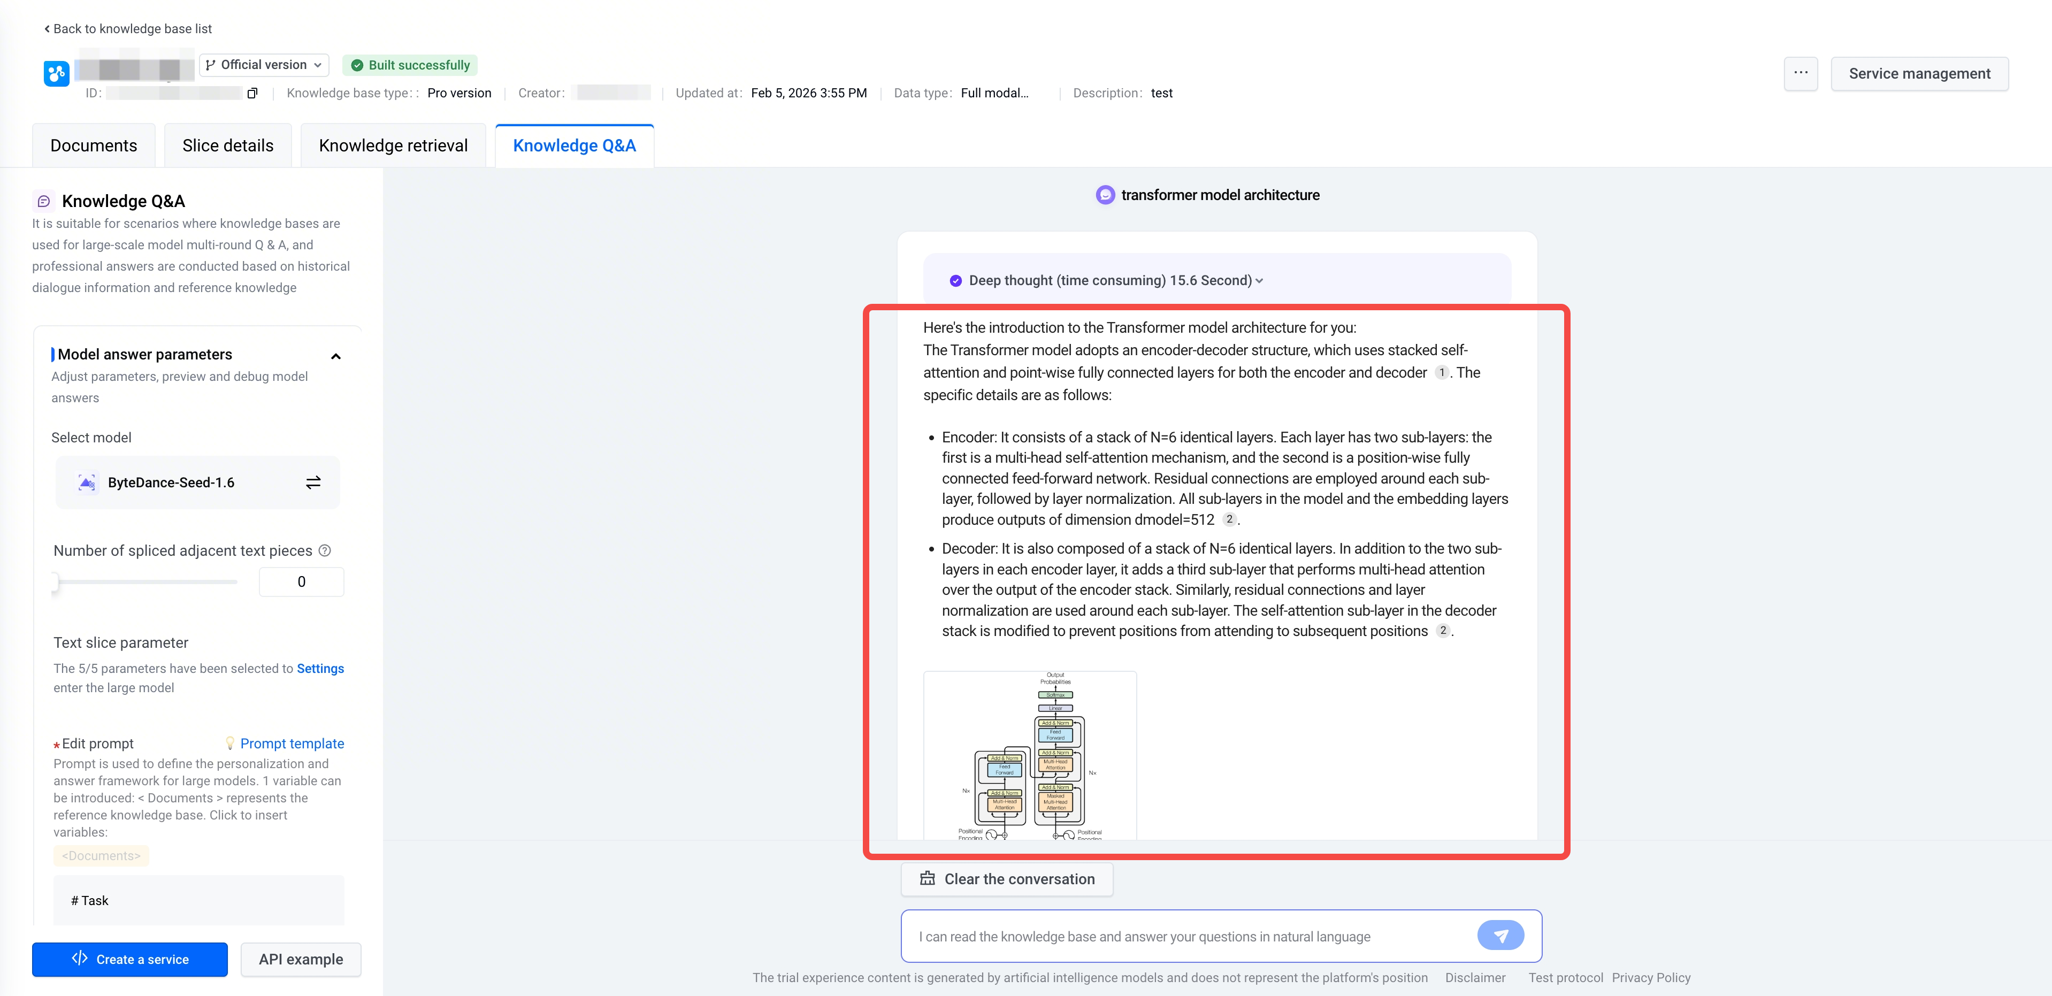Click citation marker 1 in the answer
This screenshot has width=2052, height=996.
click(x=1441, y=373)
